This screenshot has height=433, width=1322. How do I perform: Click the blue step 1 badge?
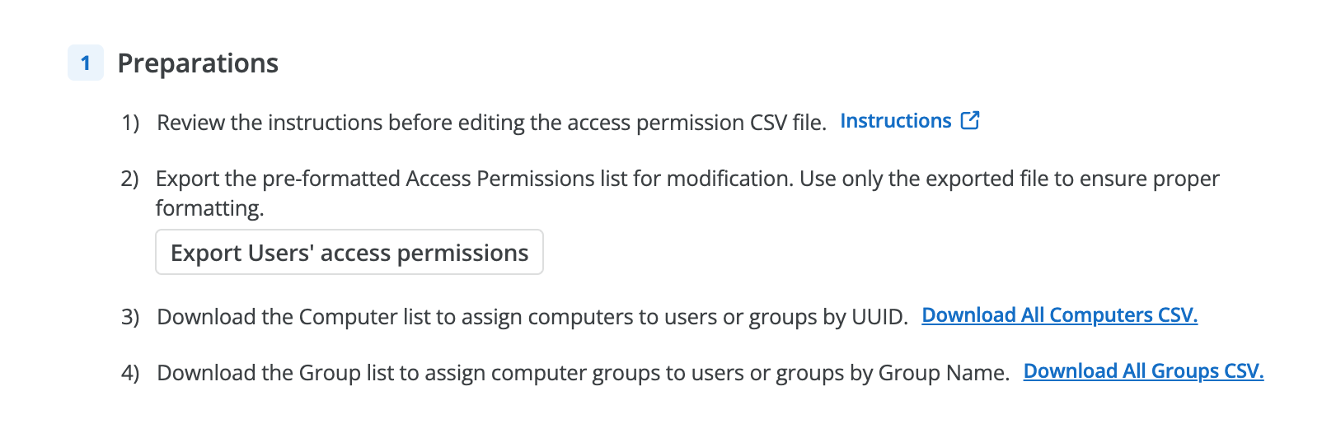click(86, 63)
